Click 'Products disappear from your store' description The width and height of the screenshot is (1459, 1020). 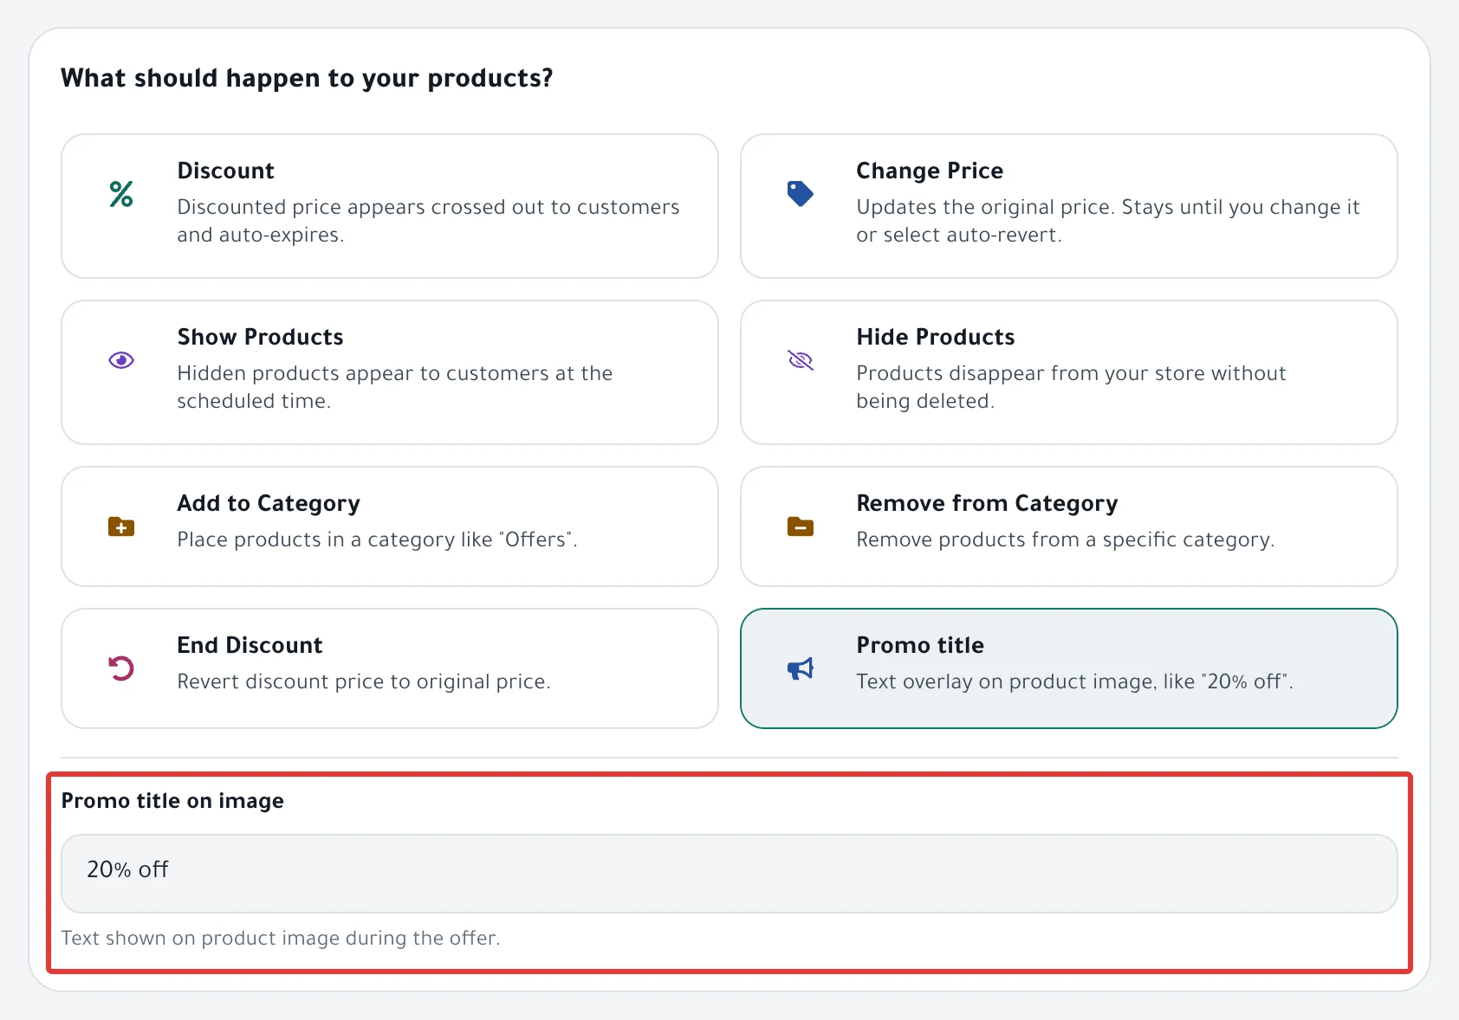pyautogui.click(x=1071, y=387)
